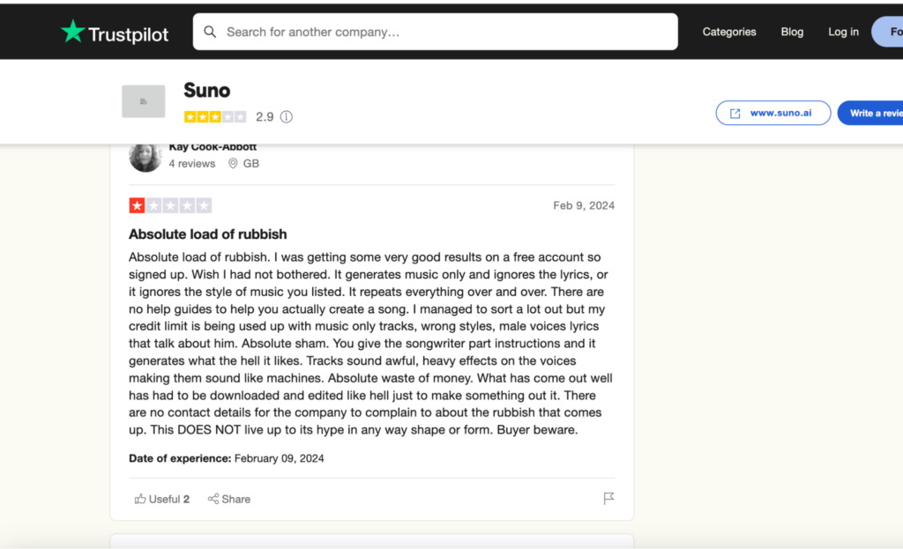
Task: Visit the www.suno.ai website button
Action: [772, 113]
